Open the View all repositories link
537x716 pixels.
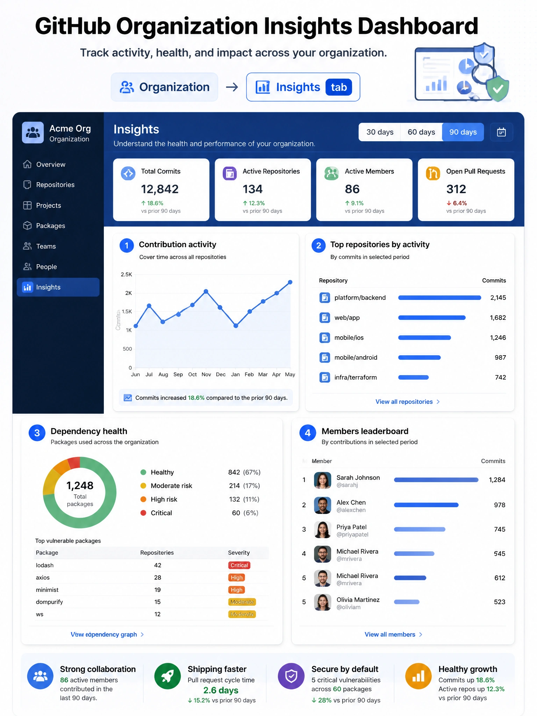pos(404,402)
